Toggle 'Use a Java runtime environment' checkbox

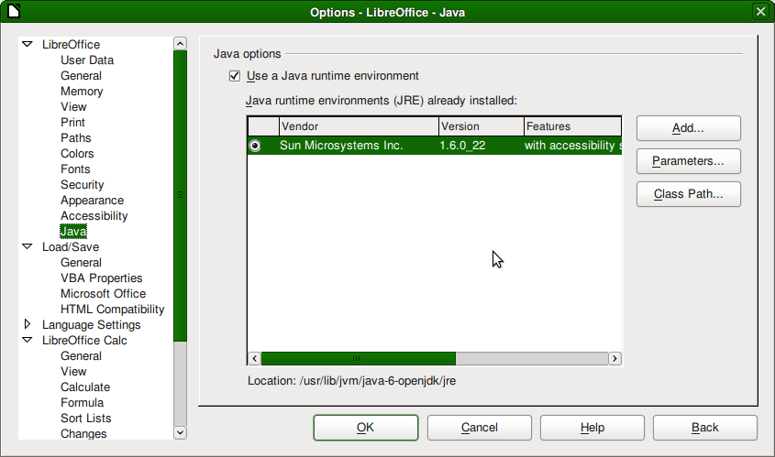pos(235,76)
